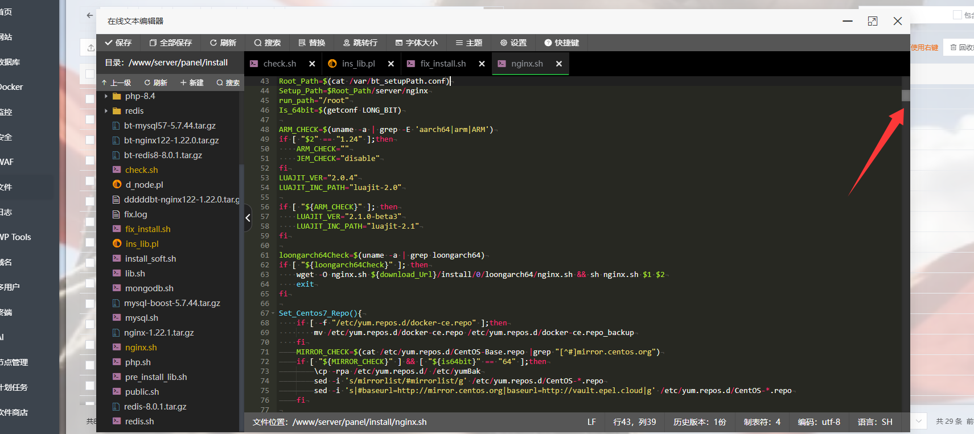
Task: Open nginx-1.22.1.tar.gz file
Action: click(159, 333)
